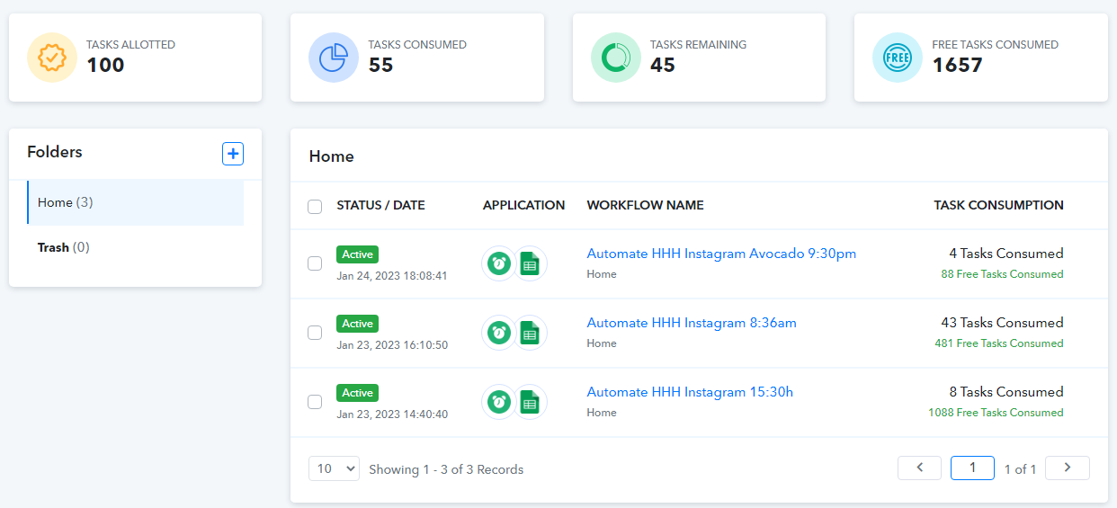Click Google Sheets icon for Instagram 15:30h workflow
The height and width of the screenshot is (508, 1117).
coord(530,402)
